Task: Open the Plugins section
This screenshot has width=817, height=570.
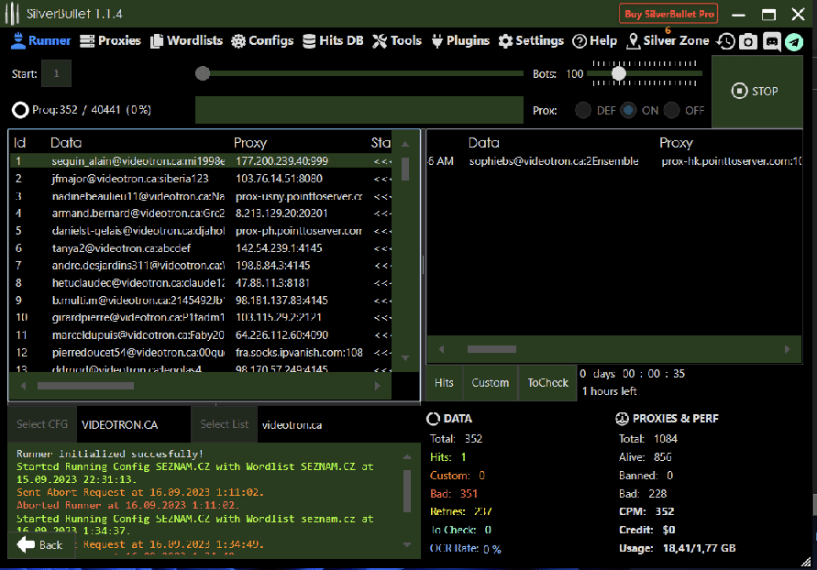Action: click(x=462, y=41)
